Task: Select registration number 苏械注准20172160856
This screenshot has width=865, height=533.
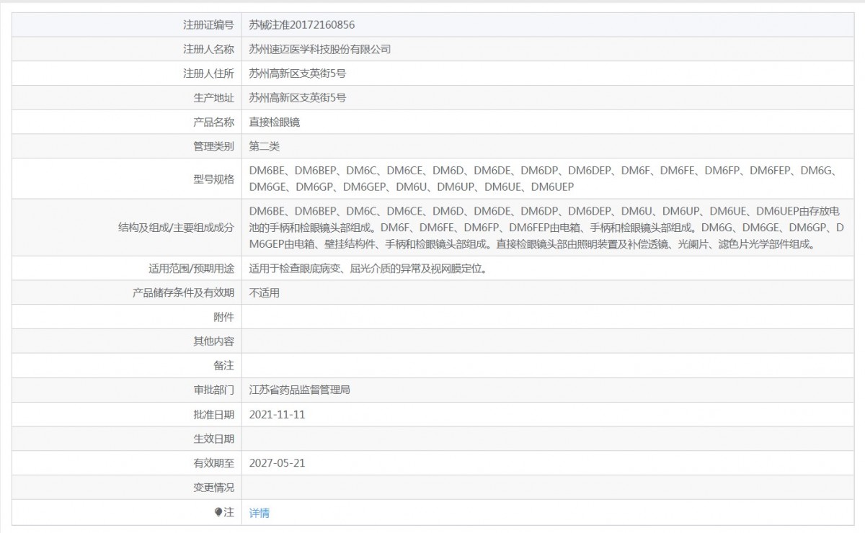Action: click(x=302, y=24)
